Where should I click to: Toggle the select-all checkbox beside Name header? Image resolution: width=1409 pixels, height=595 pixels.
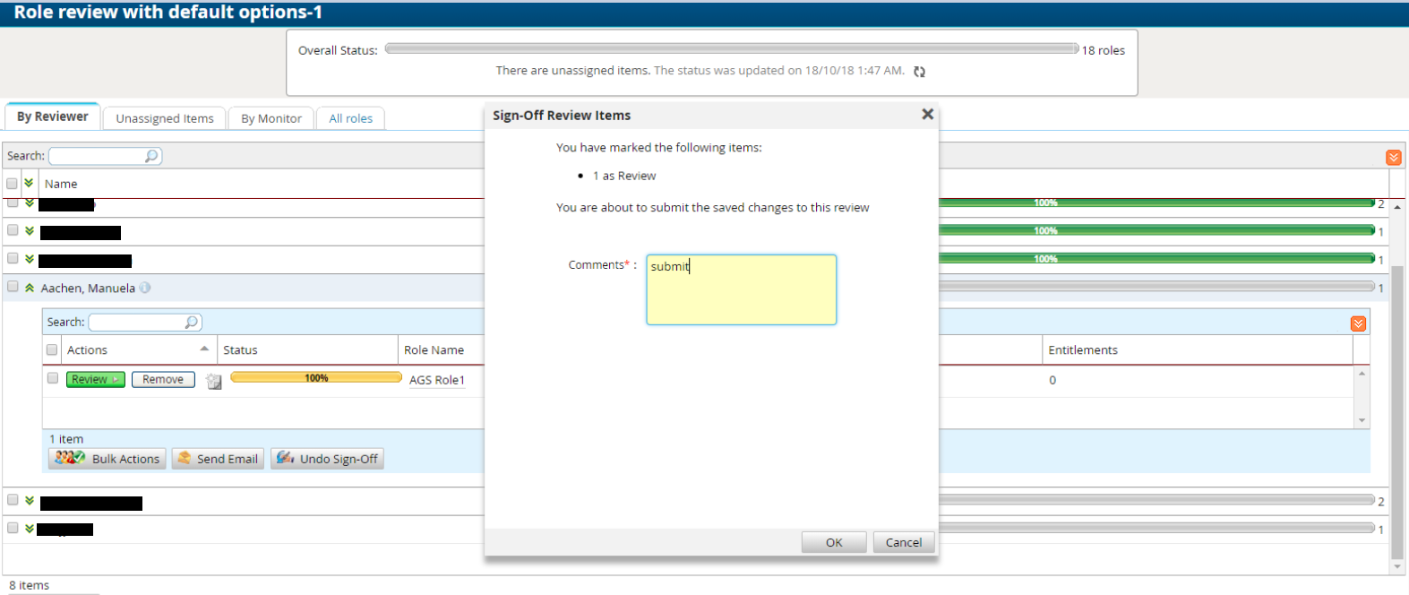click(12, 184)
